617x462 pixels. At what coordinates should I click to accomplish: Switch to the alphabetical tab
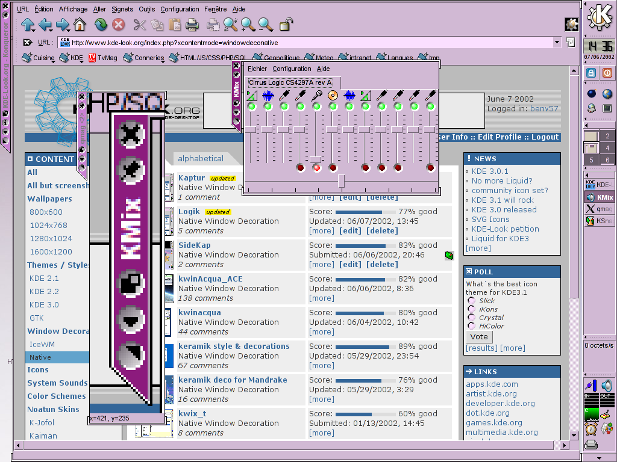pyautogui.click(x=201, y=159)
